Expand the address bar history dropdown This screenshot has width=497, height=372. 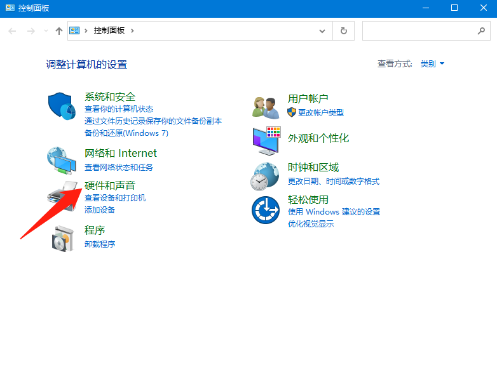click(323, 30)
